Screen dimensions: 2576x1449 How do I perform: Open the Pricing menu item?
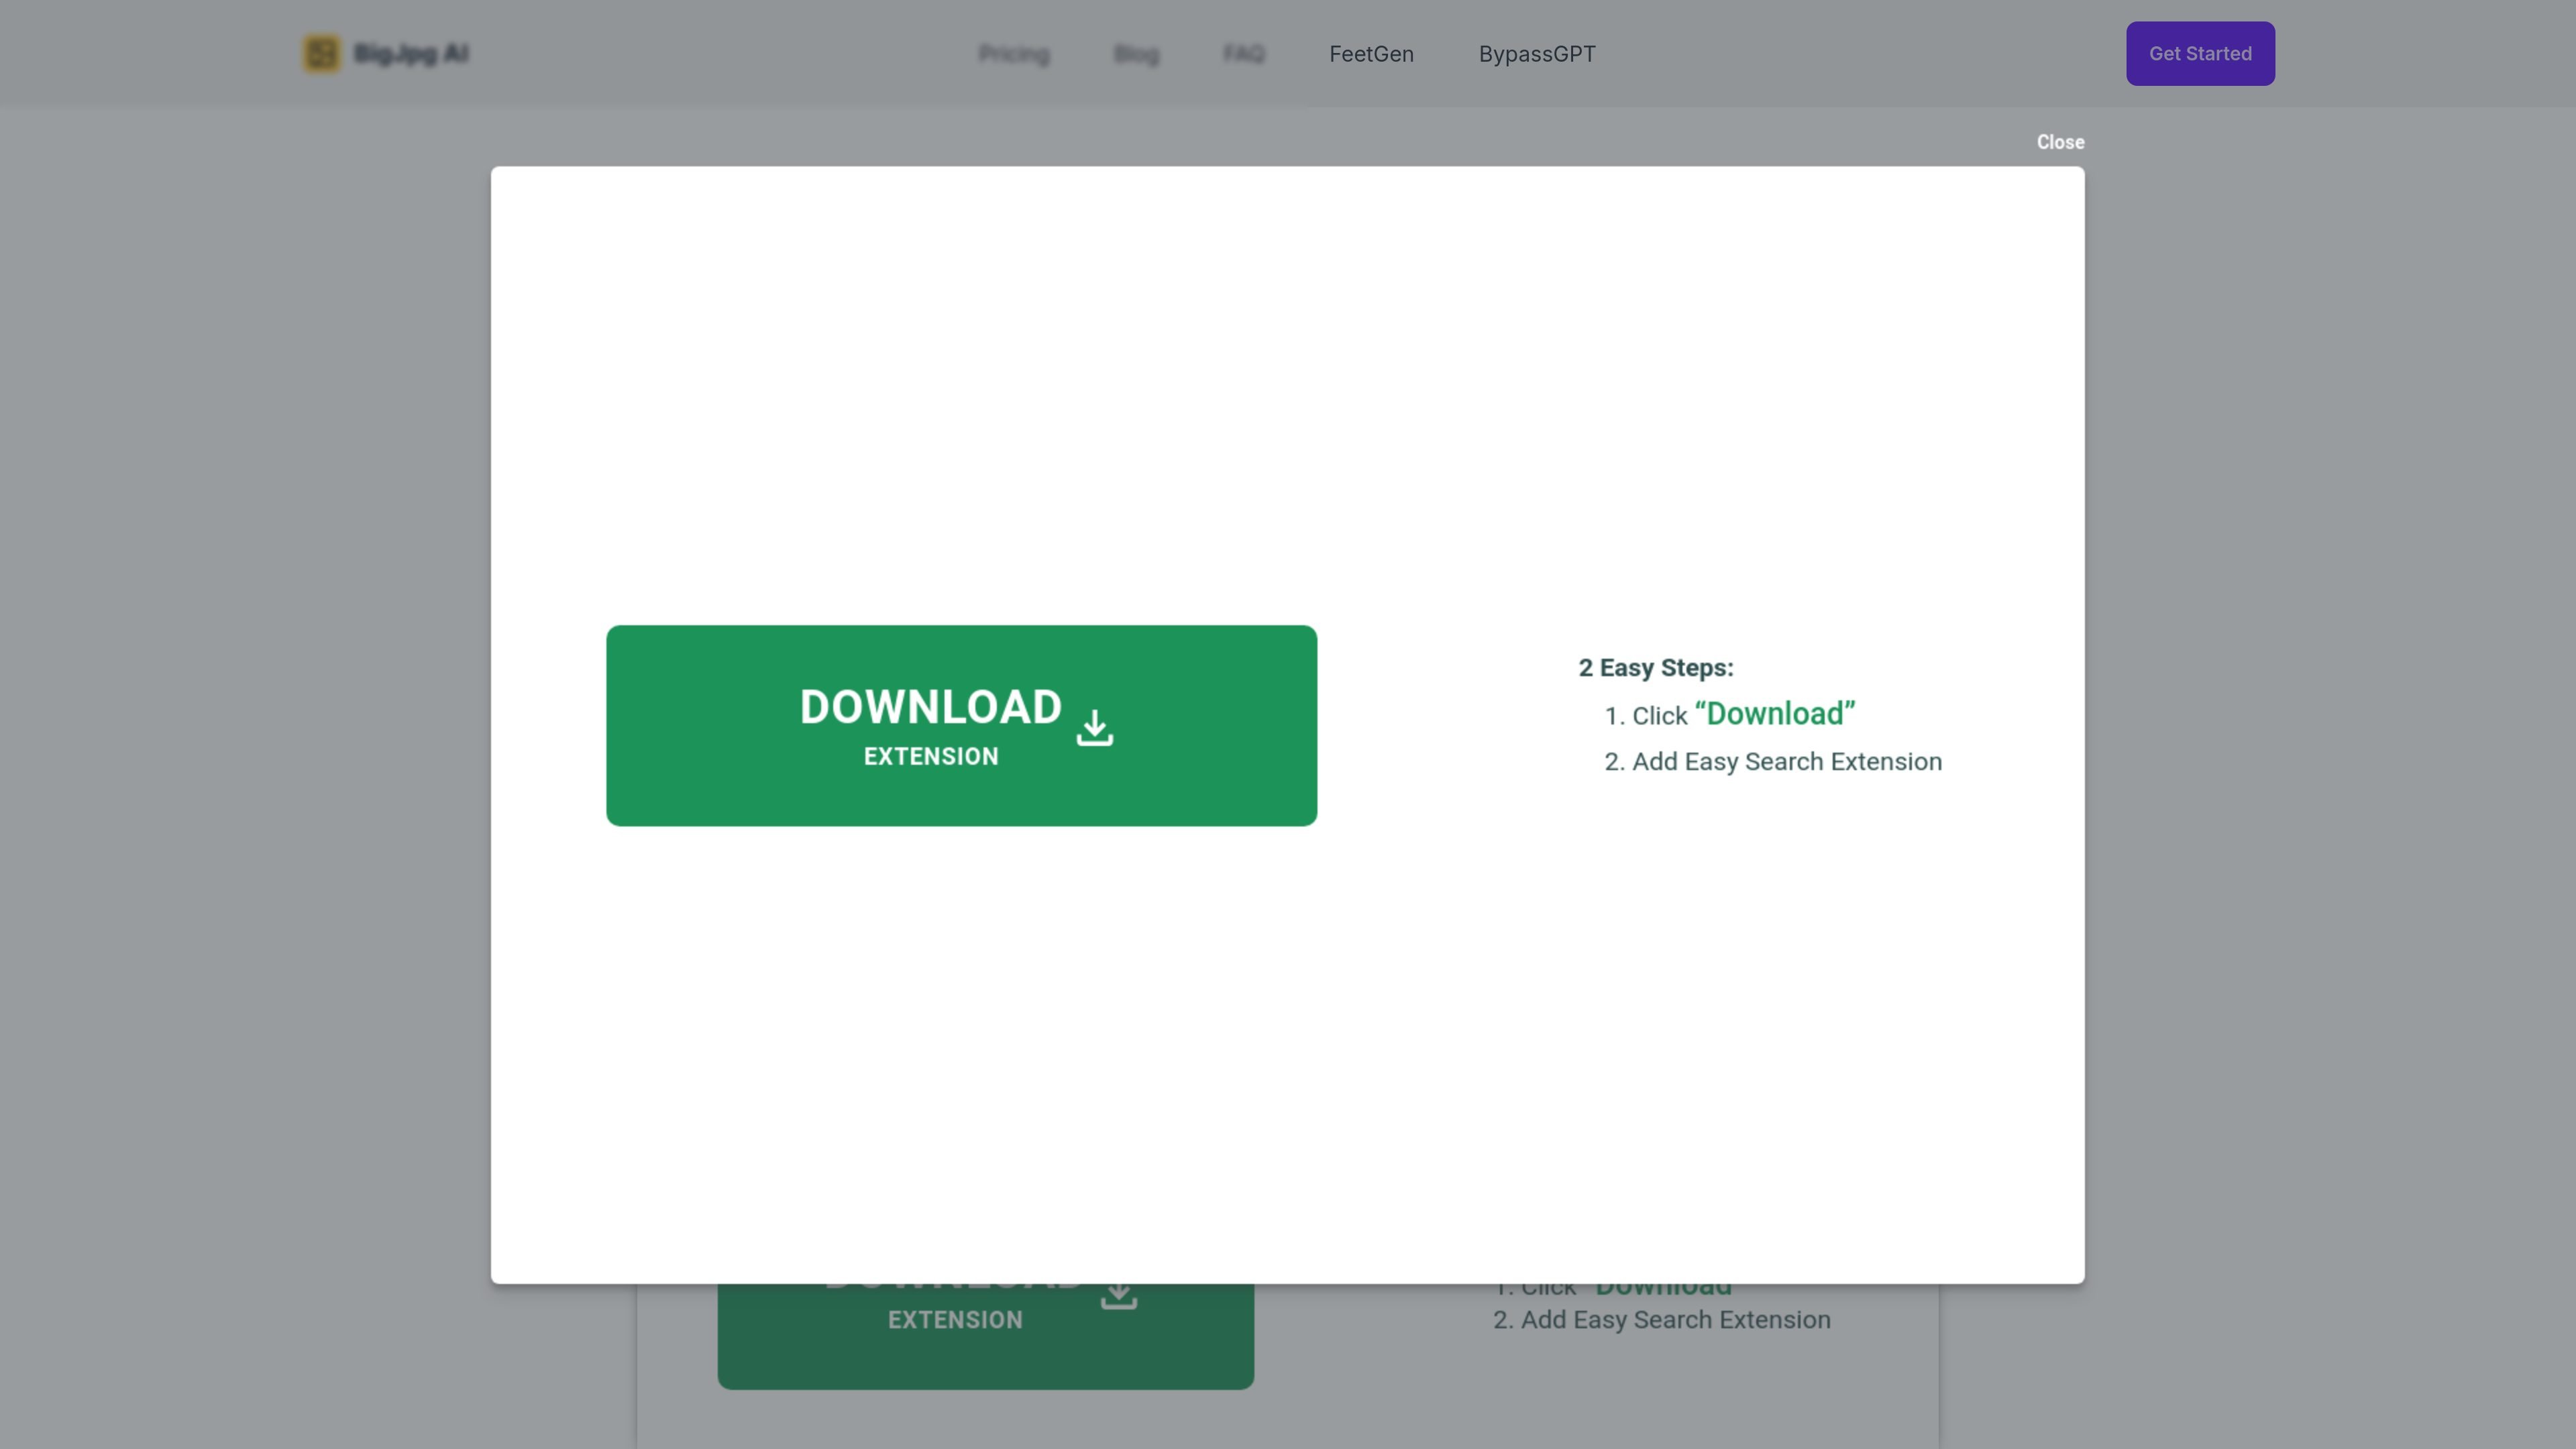(x=1014, y=54)
